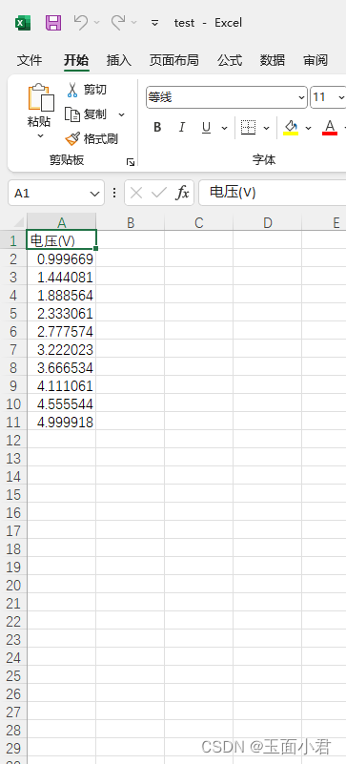
Task: Open the font size 11 dropdown
Action: tap(341, 97)
